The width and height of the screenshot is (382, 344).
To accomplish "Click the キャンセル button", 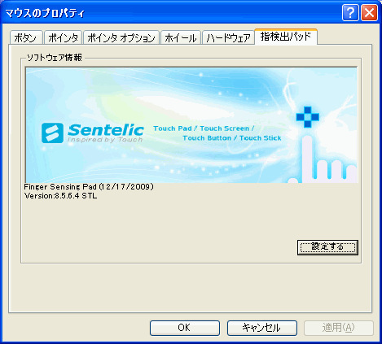I will 262,328.
